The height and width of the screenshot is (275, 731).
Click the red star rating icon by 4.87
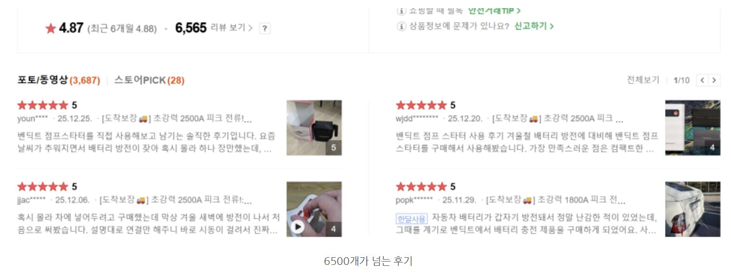51,29
